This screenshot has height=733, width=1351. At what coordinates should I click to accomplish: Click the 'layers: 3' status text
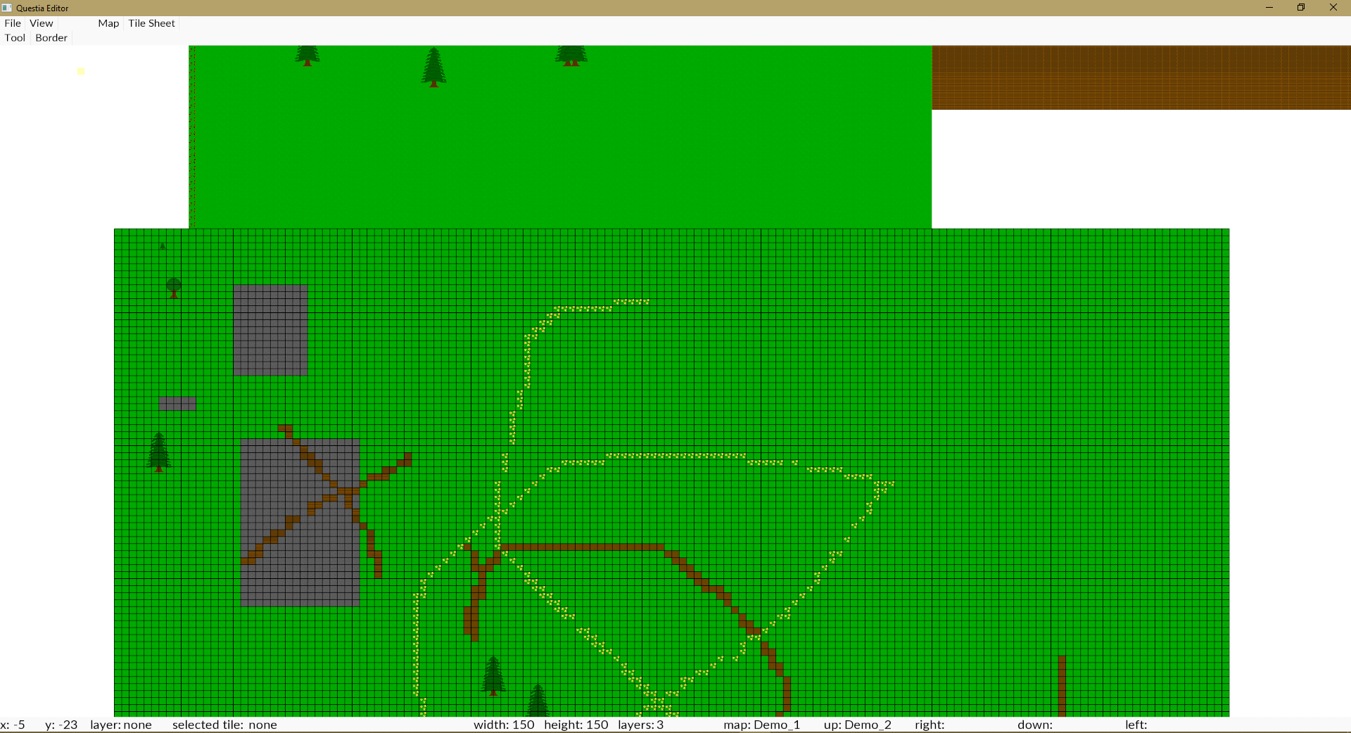tap(640, 725)
